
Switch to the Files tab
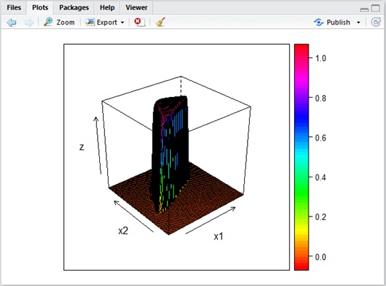[14, 8]
